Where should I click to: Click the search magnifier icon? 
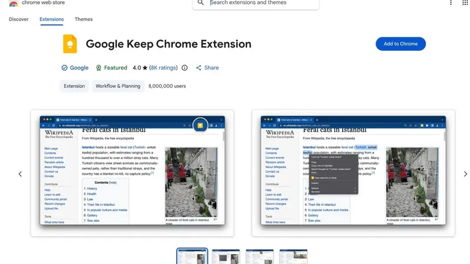coord(200,3)
